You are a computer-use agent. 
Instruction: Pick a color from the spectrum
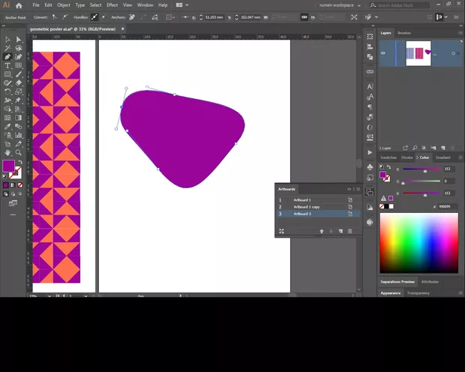pos(418,244)
